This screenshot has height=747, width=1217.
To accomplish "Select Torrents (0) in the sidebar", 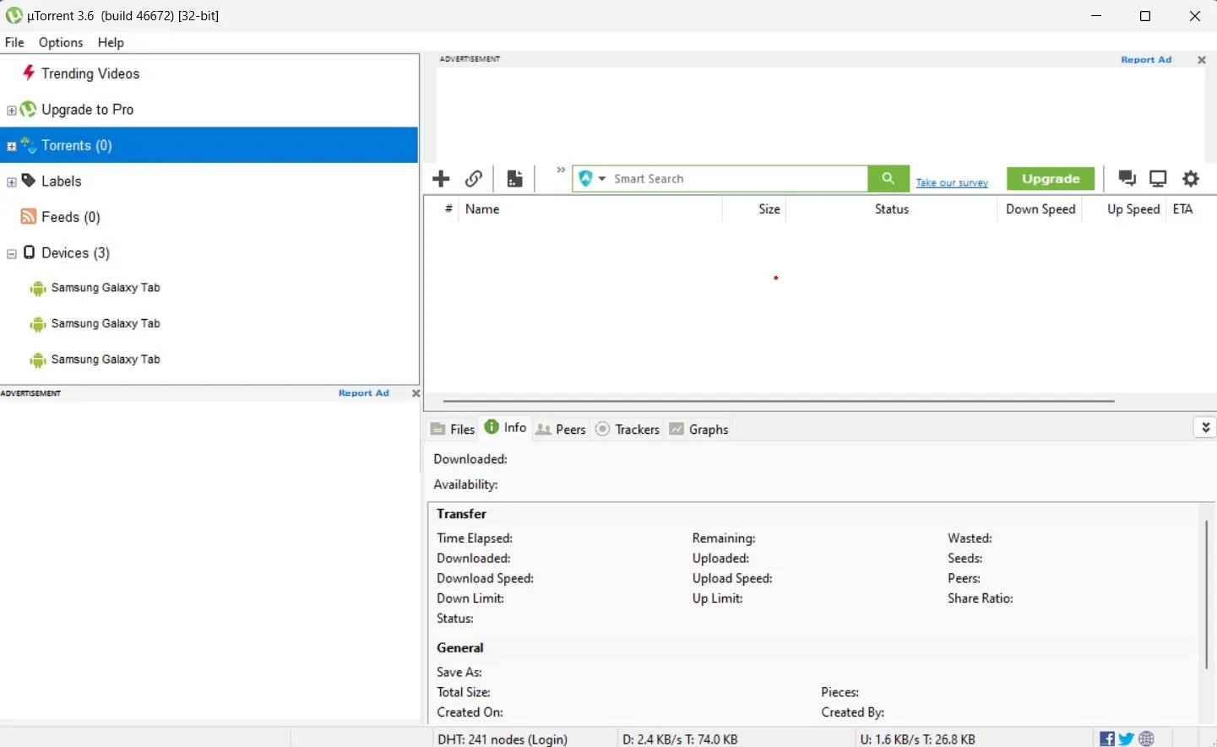I will [x=209, y=145].
